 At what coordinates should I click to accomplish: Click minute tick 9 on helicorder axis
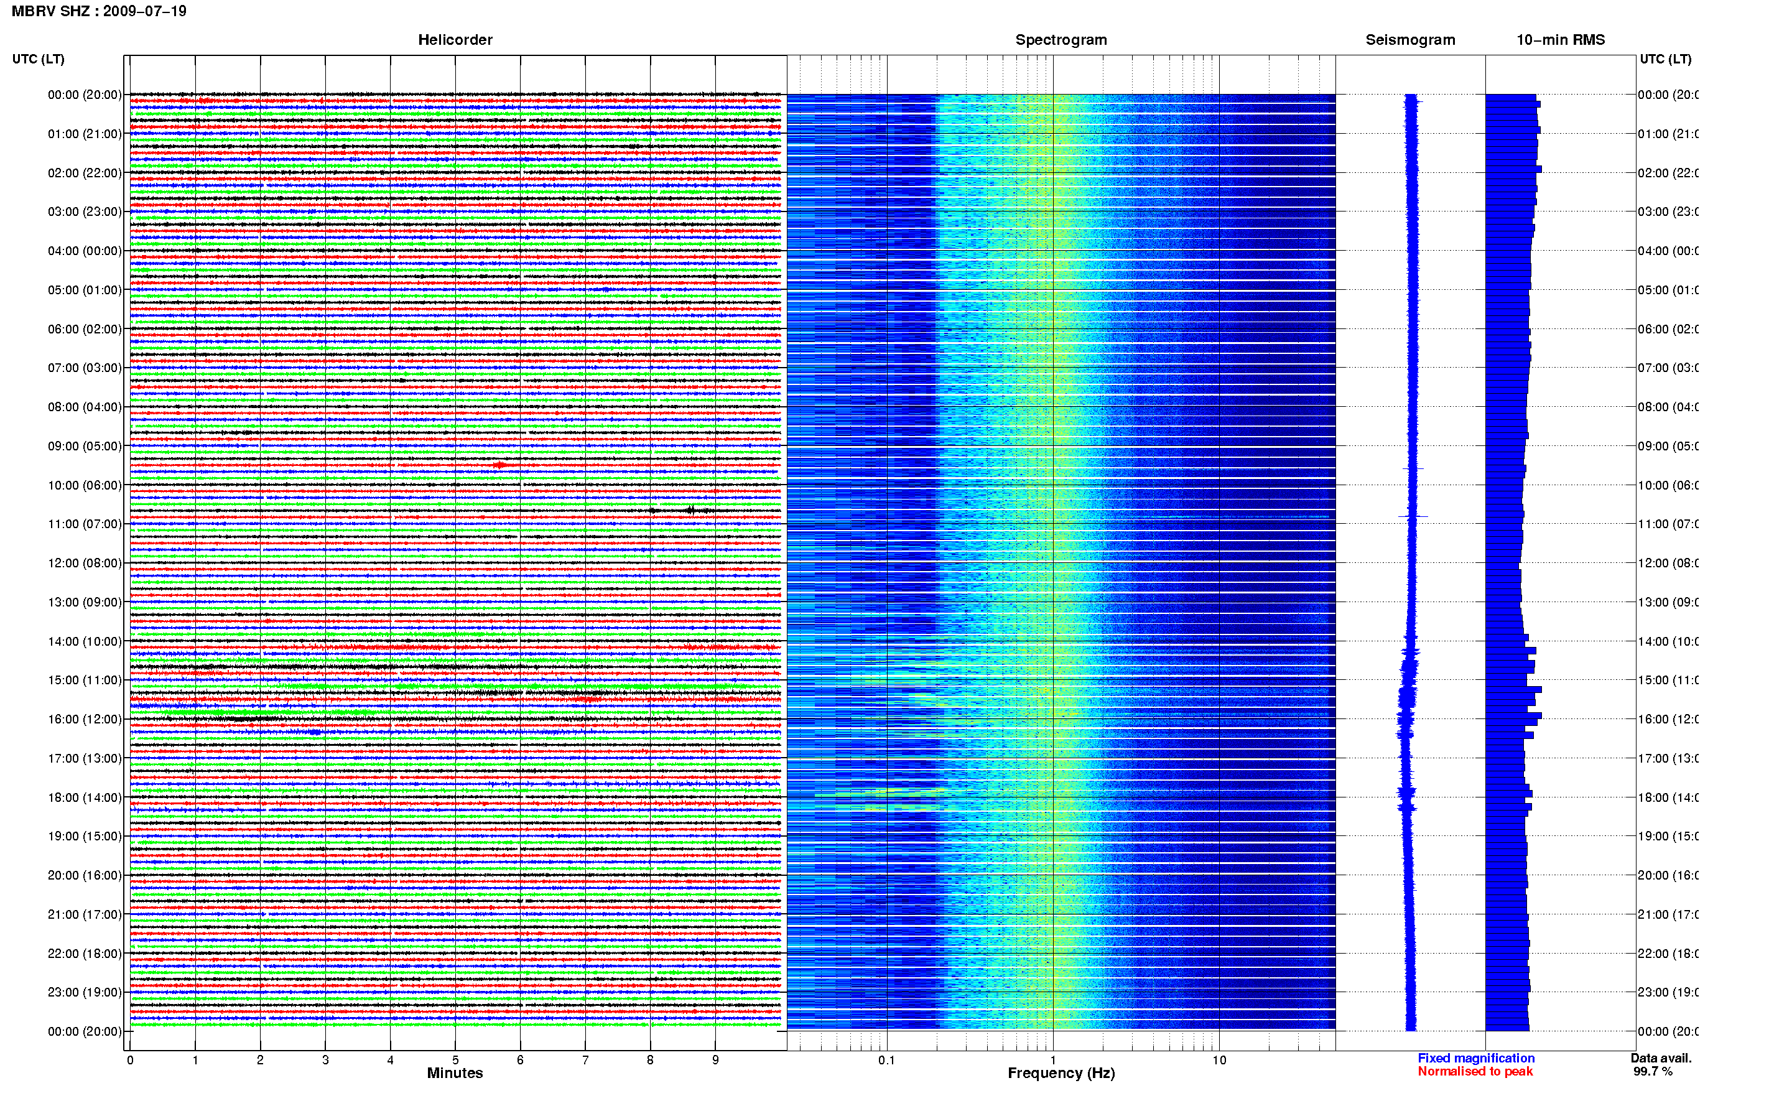click(715, 1060)
